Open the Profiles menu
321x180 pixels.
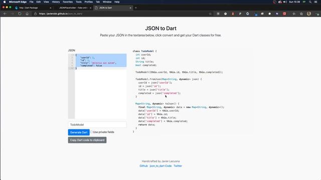click(x=89, y=2)
